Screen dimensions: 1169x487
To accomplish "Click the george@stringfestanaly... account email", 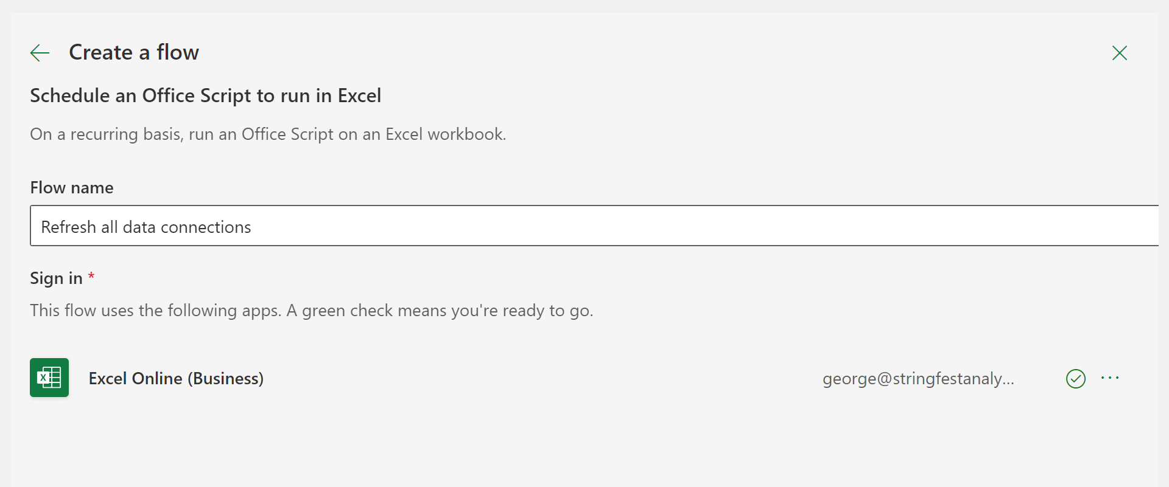I will (x=918, y=379).
